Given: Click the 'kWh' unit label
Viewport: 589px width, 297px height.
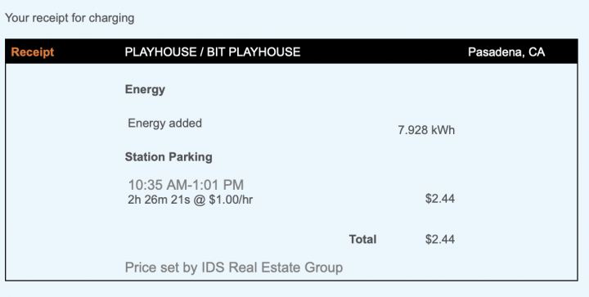Looking at the screenshot, I should click(x=443, y=130).
